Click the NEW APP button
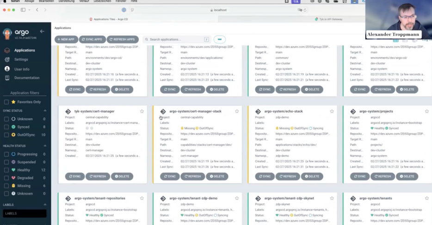Image resolution: width=432 pixels, height=225 pixels. [x=66, y=39]
